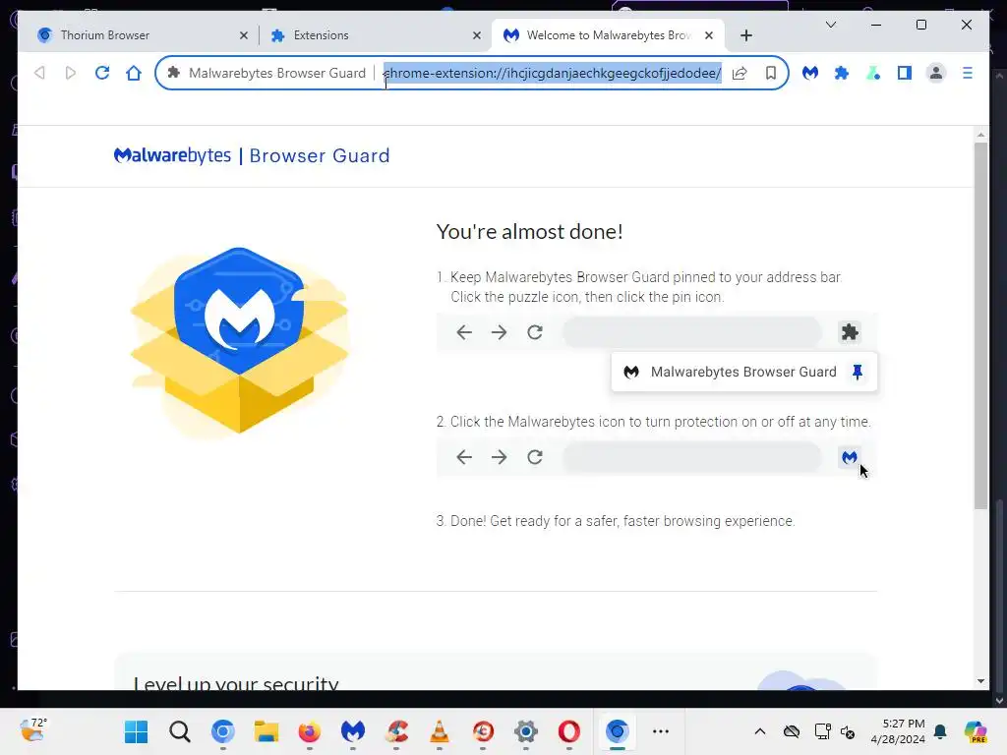Click the Malwarebytes icon in step two illustration
Screen dimensions: 1007x755
[x=850, y=458]
